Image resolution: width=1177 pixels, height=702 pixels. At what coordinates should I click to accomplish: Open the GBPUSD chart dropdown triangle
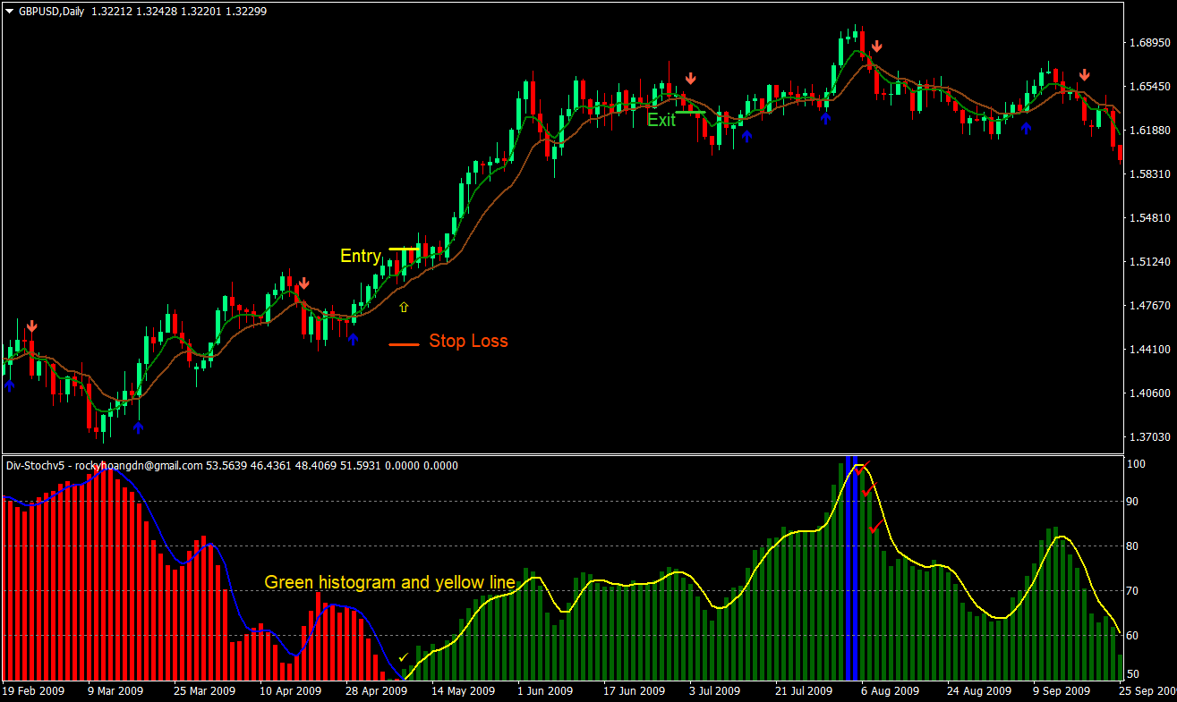[x=7, y=11]
